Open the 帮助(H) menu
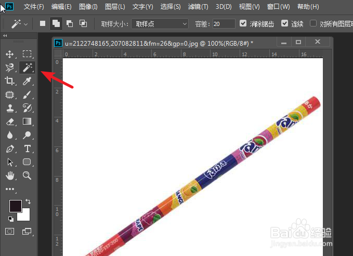 coord(308,7)
